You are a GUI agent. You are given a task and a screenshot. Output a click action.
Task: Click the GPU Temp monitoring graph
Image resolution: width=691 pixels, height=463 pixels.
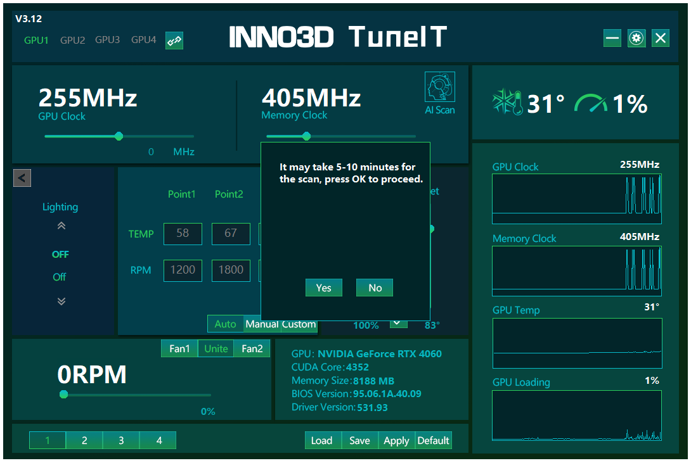tap(578, 343)
